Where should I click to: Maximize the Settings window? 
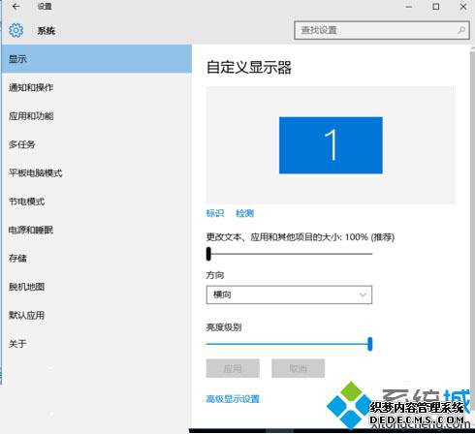[x=436, y=7]
